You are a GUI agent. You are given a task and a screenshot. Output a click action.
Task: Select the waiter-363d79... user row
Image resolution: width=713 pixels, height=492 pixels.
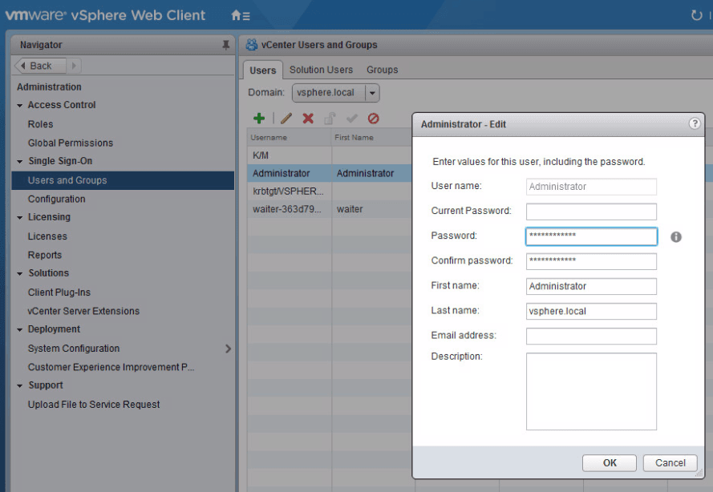330,209
